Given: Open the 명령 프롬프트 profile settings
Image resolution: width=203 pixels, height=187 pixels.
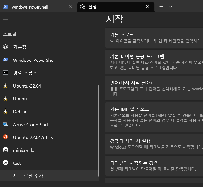Looking at the screenshot, I should click(49, 73).
